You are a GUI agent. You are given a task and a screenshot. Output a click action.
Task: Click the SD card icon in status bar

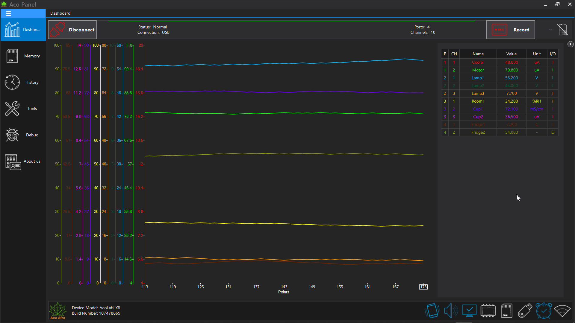click(x=506, y=311)
